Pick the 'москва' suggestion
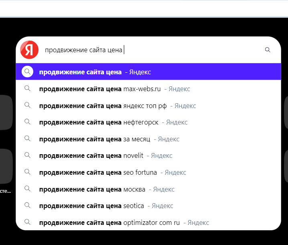The image size is (288, 245). 148,189
